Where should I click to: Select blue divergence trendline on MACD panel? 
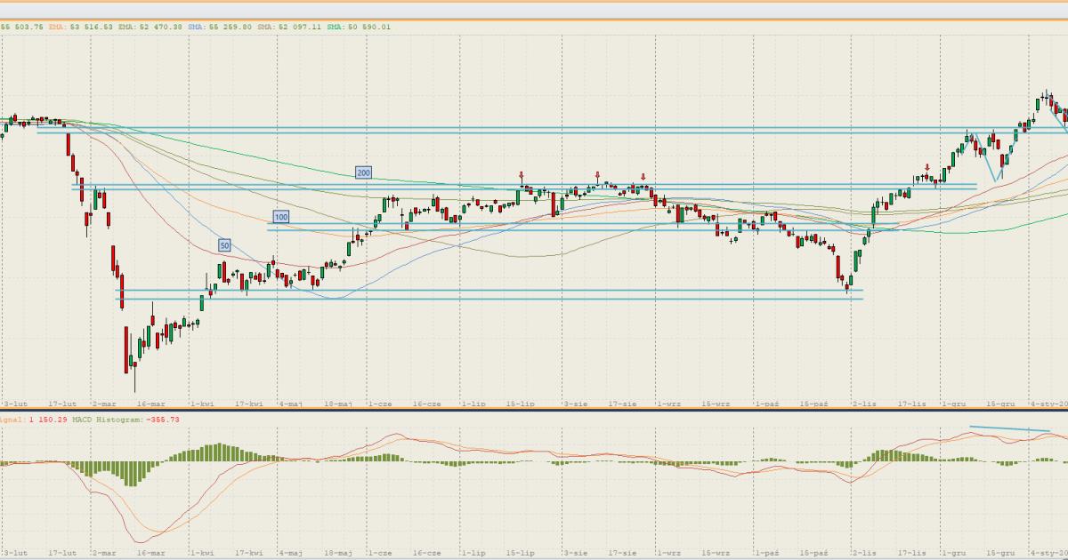[x=1010, y=430]
